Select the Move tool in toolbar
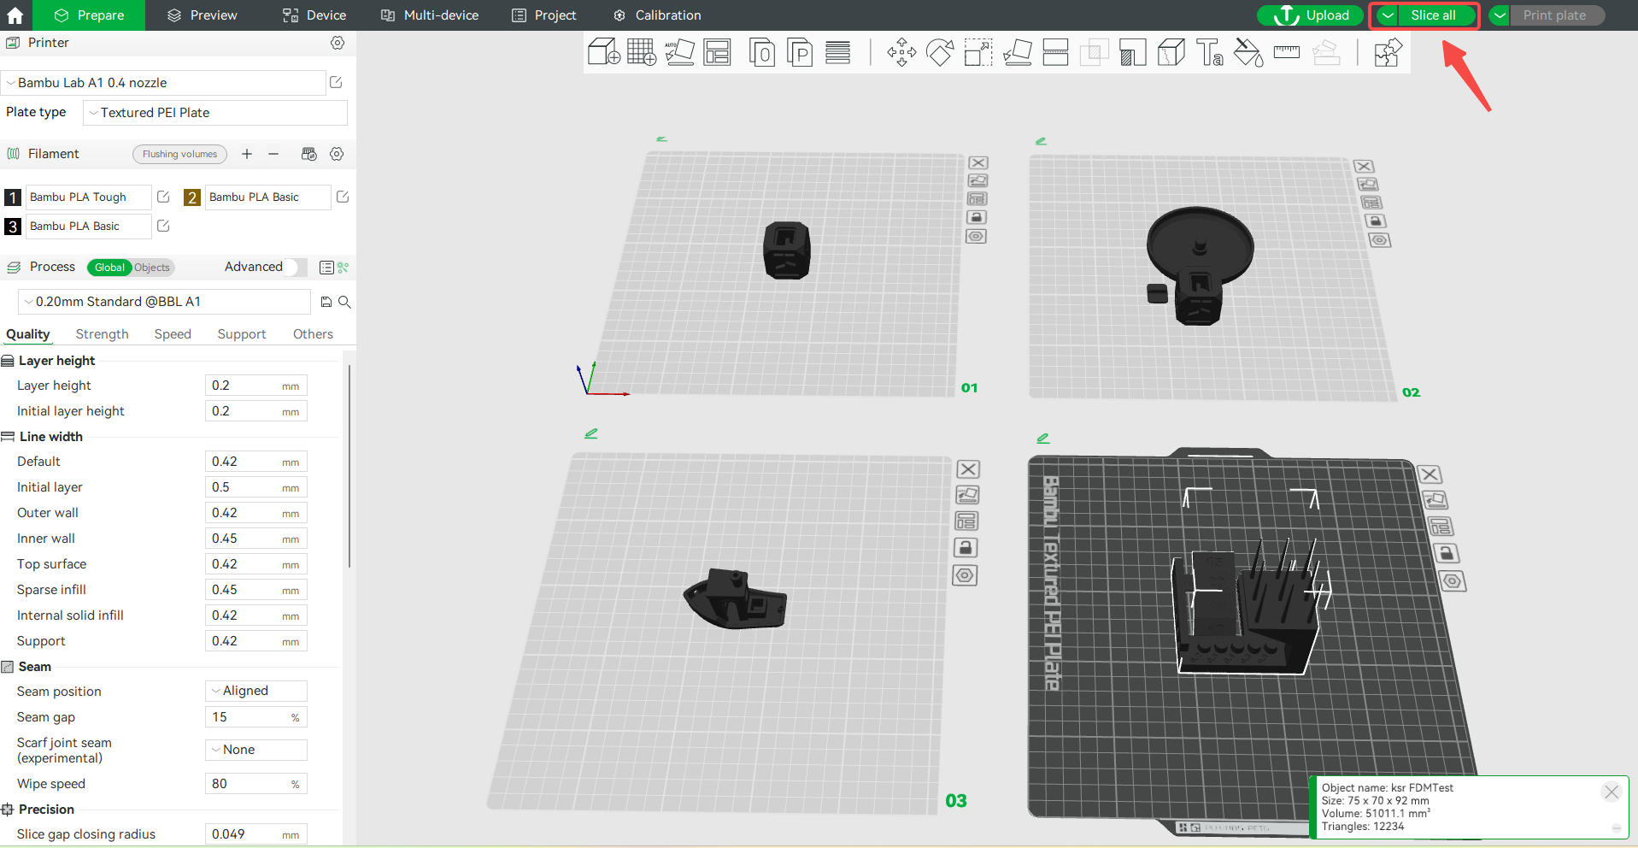The height and width of the screenshot is (848, 1638). [901, 53]
